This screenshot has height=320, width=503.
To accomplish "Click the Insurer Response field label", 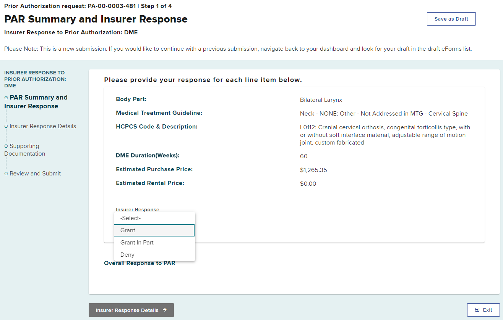I will point(138,209).
